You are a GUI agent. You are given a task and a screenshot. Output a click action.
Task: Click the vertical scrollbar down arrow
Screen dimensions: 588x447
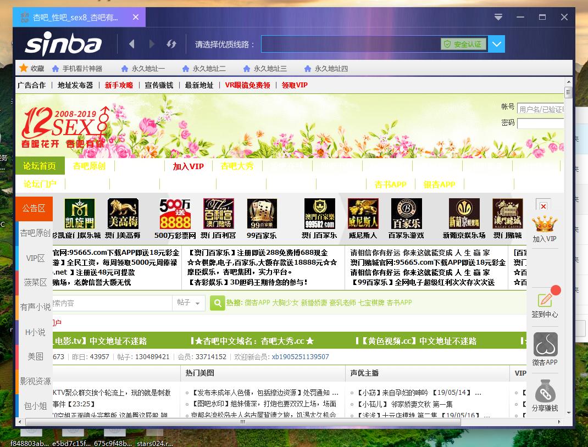[569, 412]
